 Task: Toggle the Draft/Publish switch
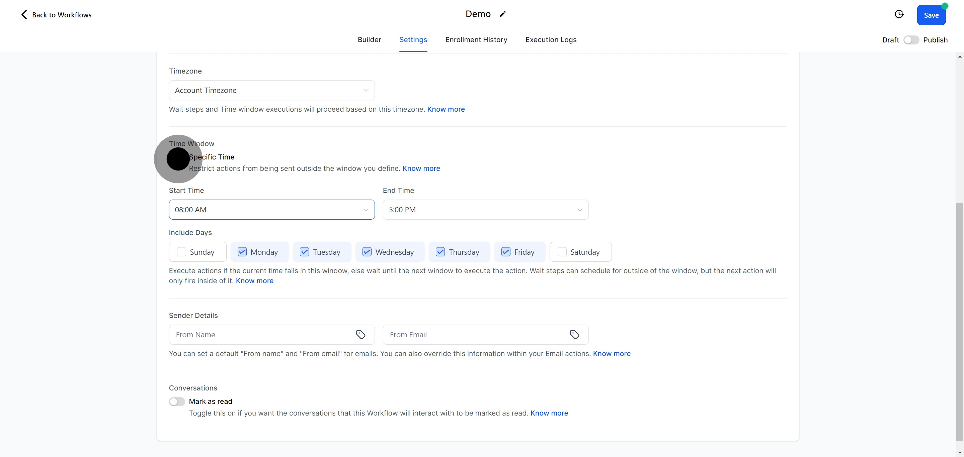click(911, 40)
